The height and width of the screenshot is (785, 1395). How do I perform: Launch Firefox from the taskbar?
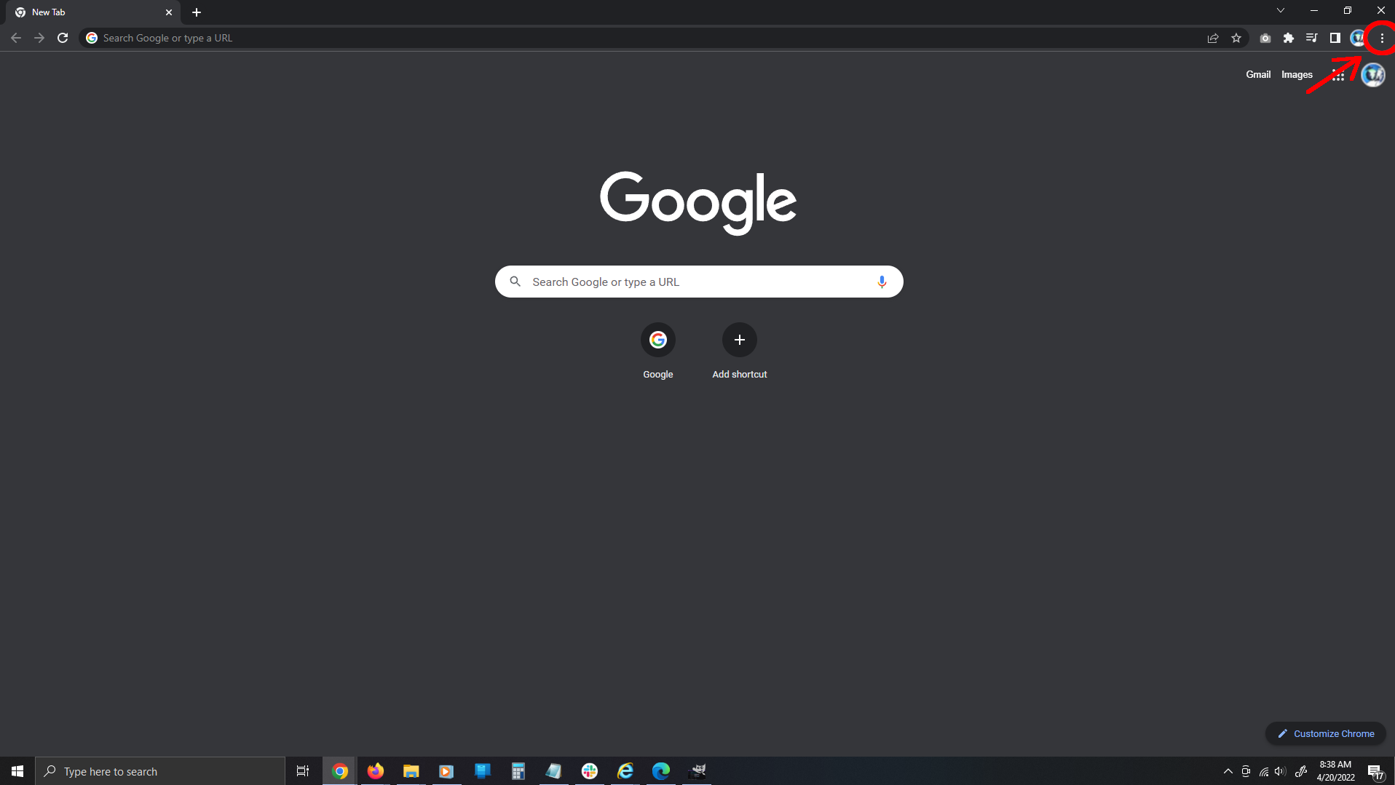coord(376,771)
